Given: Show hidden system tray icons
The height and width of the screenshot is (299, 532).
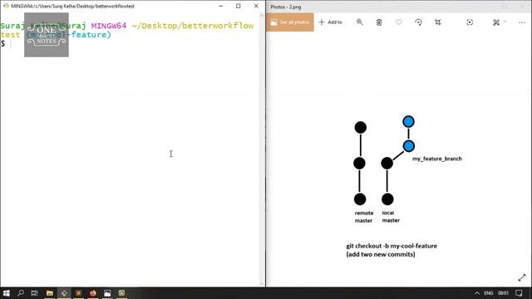Looking at the screenshot, I should (x=476, y=293).
